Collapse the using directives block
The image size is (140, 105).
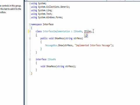[30, 3]
